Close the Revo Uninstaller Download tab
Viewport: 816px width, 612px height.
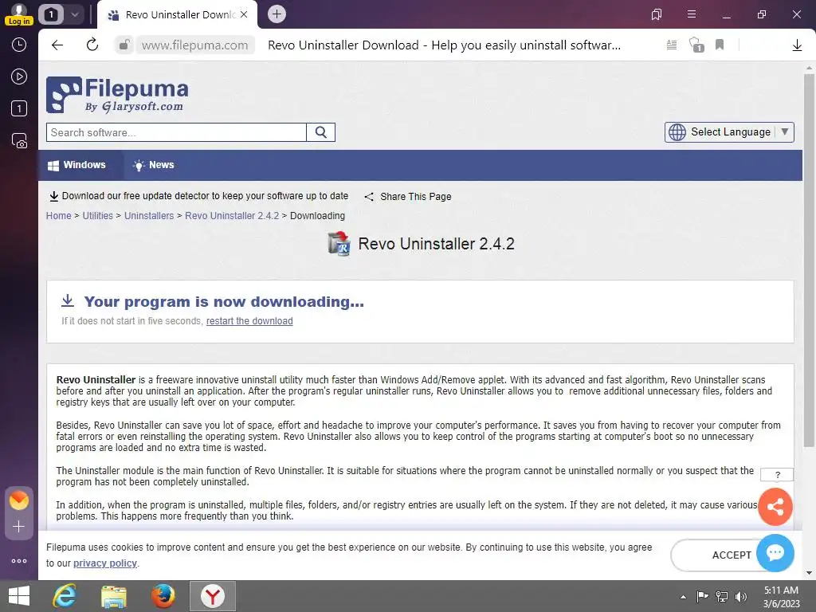pos(244,14)
